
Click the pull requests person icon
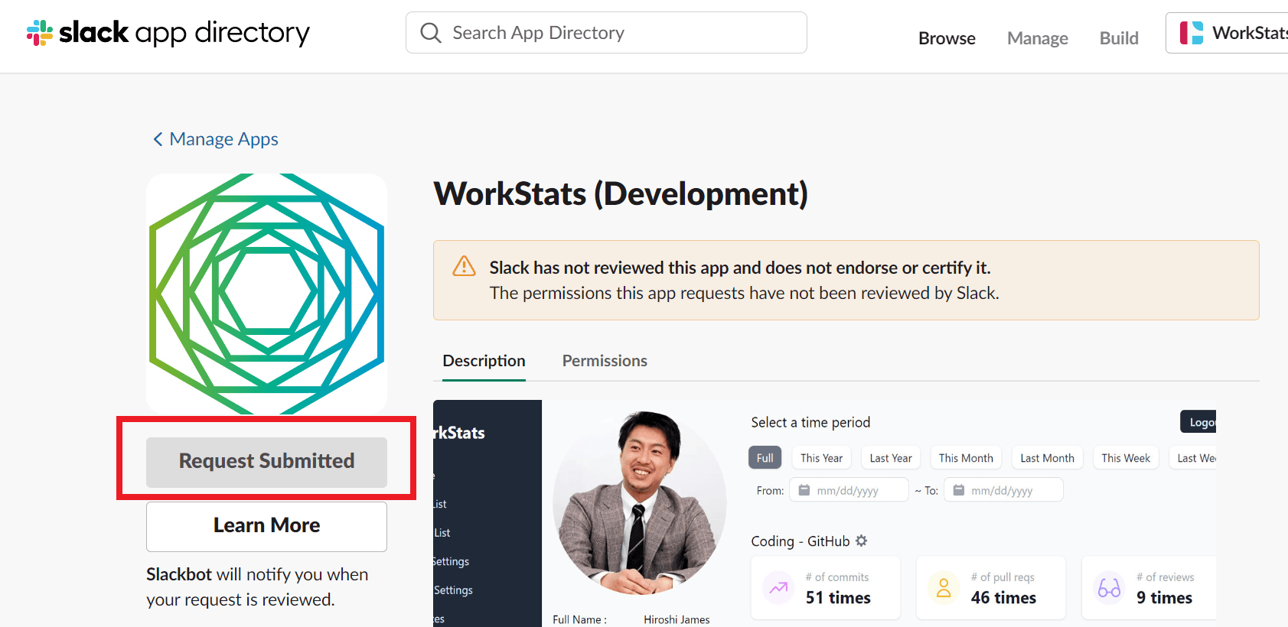pos(944,588)
